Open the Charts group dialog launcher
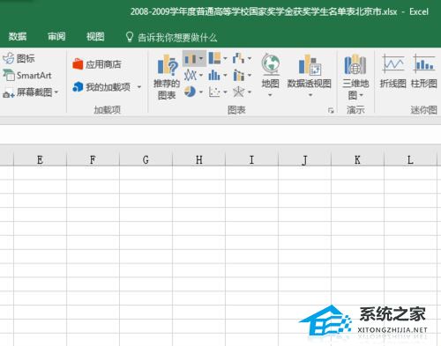Viewport: 441px width, 346px height. pos(331,110)
